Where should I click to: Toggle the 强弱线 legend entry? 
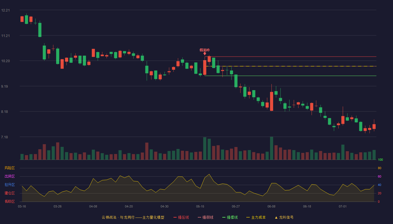coord(205,217)
